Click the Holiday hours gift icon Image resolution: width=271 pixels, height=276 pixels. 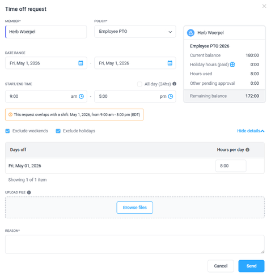coord(232,64)
